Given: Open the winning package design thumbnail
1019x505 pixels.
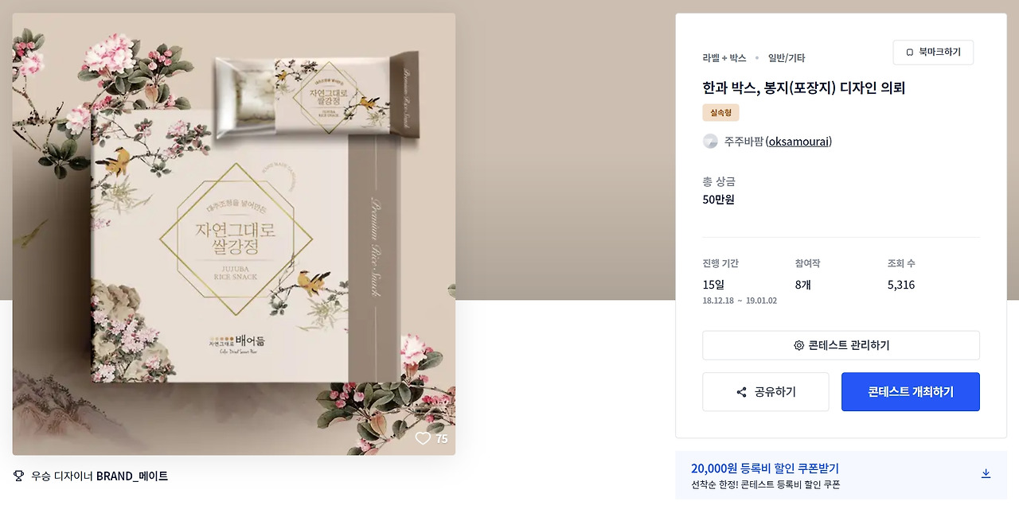Looking at the screenshot, I should coord(234,234).
